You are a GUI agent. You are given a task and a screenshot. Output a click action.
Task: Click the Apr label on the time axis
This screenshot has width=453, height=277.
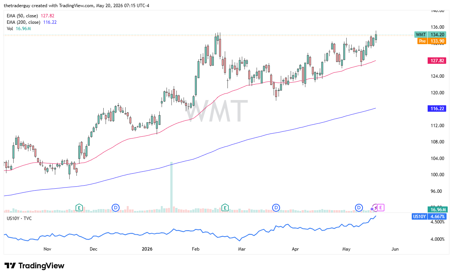click(x=295, y=249)
